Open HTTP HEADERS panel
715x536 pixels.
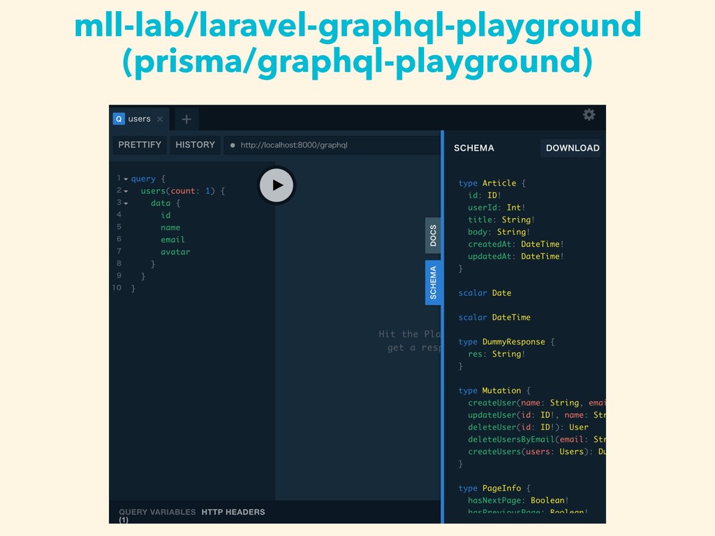tap(233, 512)
